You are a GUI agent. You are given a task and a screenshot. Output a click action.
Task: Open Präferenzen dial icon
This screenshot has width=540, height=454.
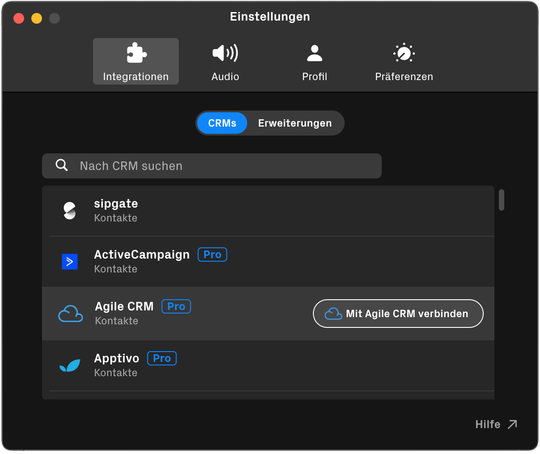point(404,53)
